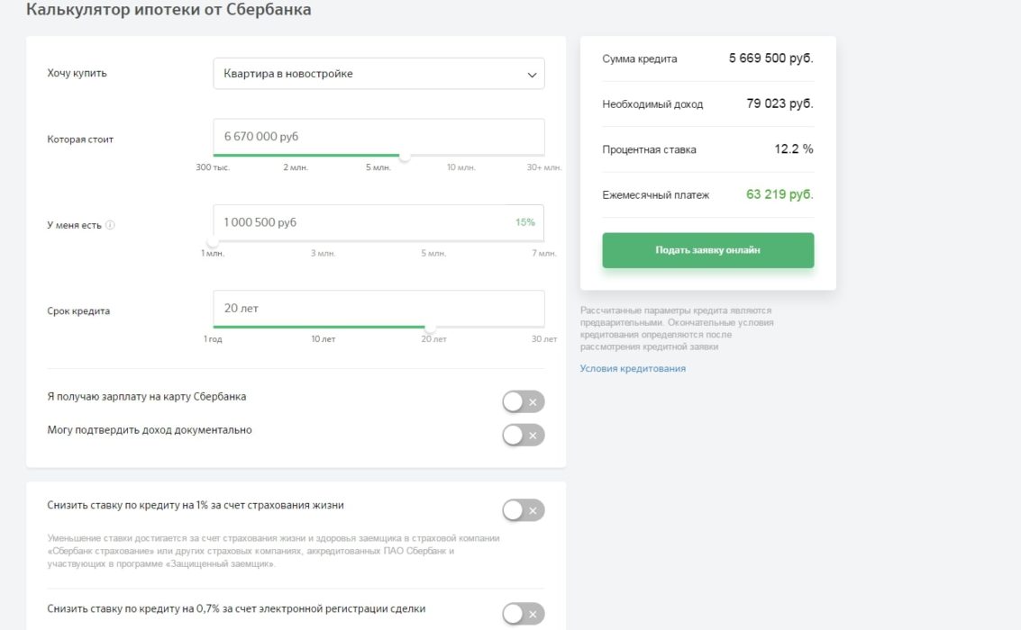Select the "5 млн." mark on down payment scale
The height and width of the screenshot is (630, 1021).
click(433, 254)
